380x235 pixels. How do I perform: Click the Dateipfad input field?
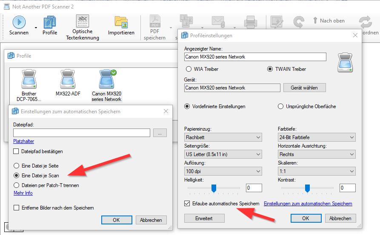tap(82, 133)
